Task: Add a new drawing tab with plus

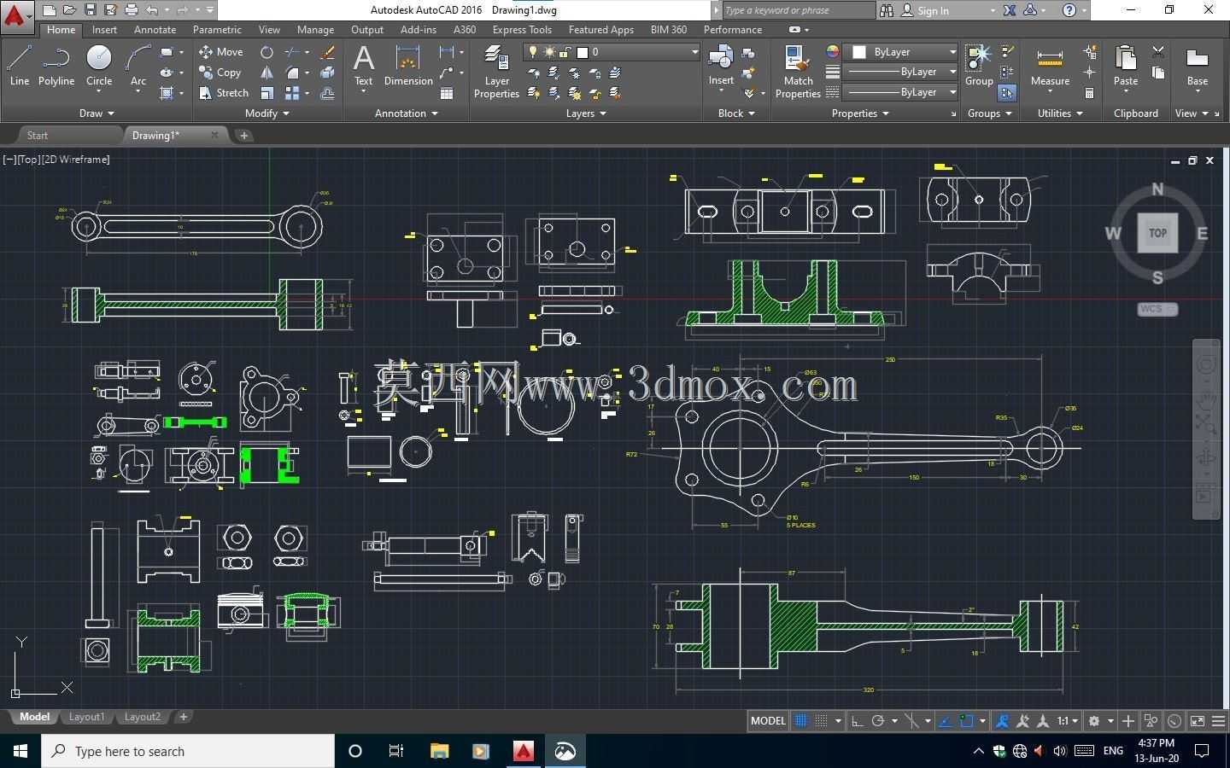Action: click(x=243, y=135)
